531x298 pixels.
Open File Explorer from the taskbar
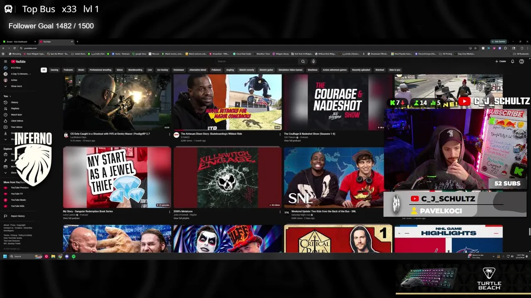tap(53, 256)
